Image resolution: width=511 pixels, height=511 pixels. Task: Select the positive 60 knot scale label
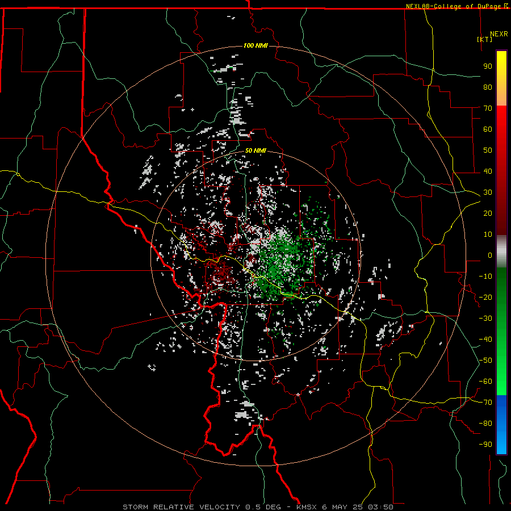tap(488, 129)
